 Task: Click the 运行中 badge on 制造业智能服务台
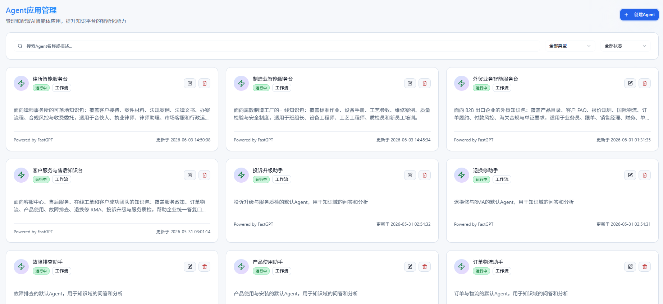point(261,88)
